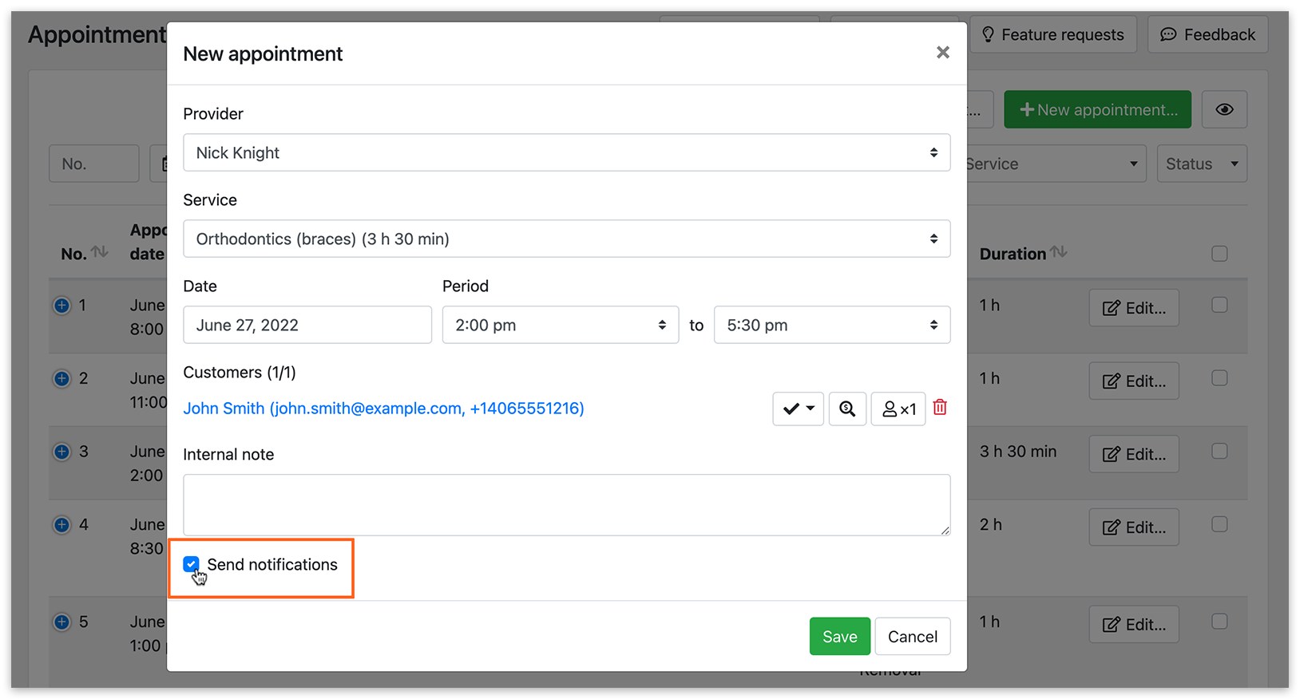Click the lightbulb icon on Feature requests
The width and height of the screenshot is (1300, 699).
coord(988,34)
